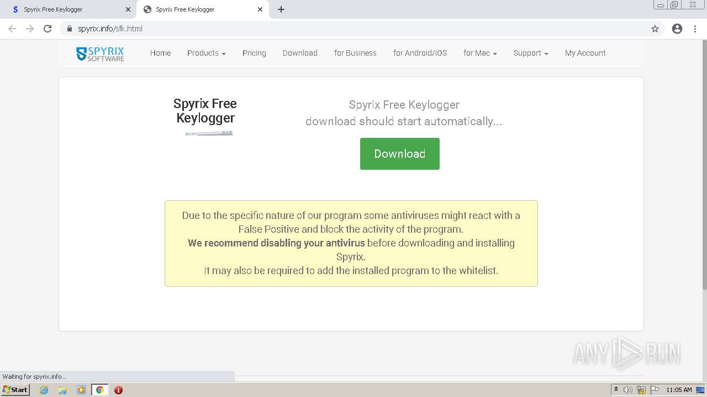The image size is (707, 397).
Task: Bookmark this page with star icon
Action: coord(655,29)
